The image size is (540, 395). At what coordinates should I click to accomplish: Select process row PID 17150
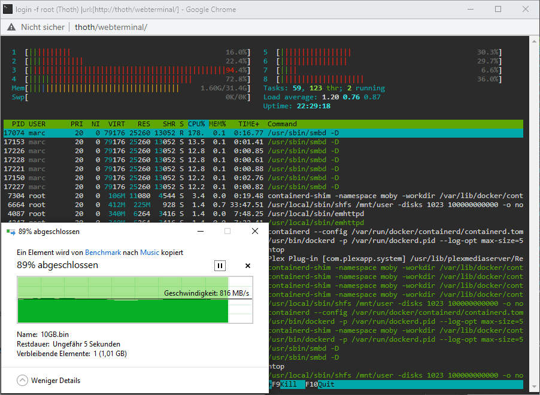click(x=263, y=178)
